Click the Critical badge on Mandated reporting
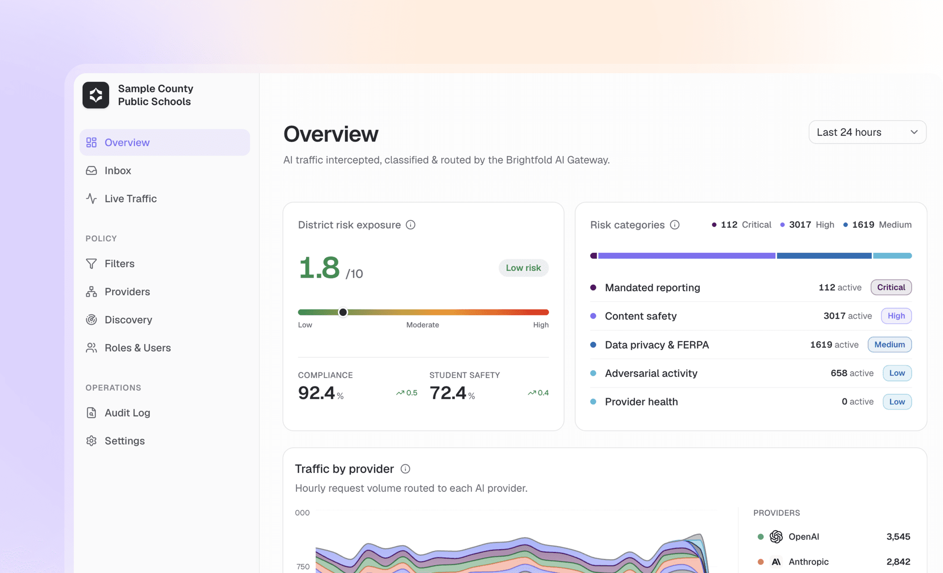Image resolution: width=943 pixels, height=573 pixels. 891,287
